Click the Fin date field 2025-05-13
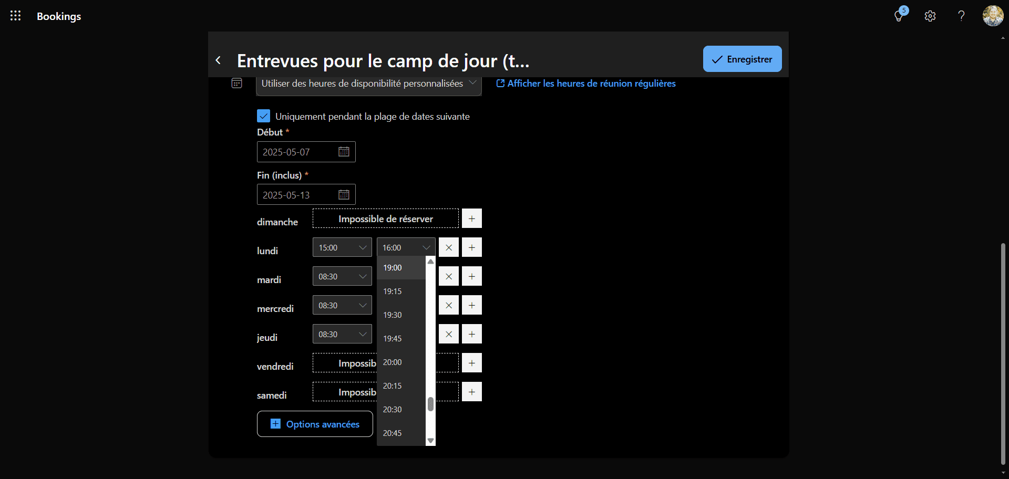This screenshot has height=479, width=1009. pyautogui.click(x=306, y=195)
